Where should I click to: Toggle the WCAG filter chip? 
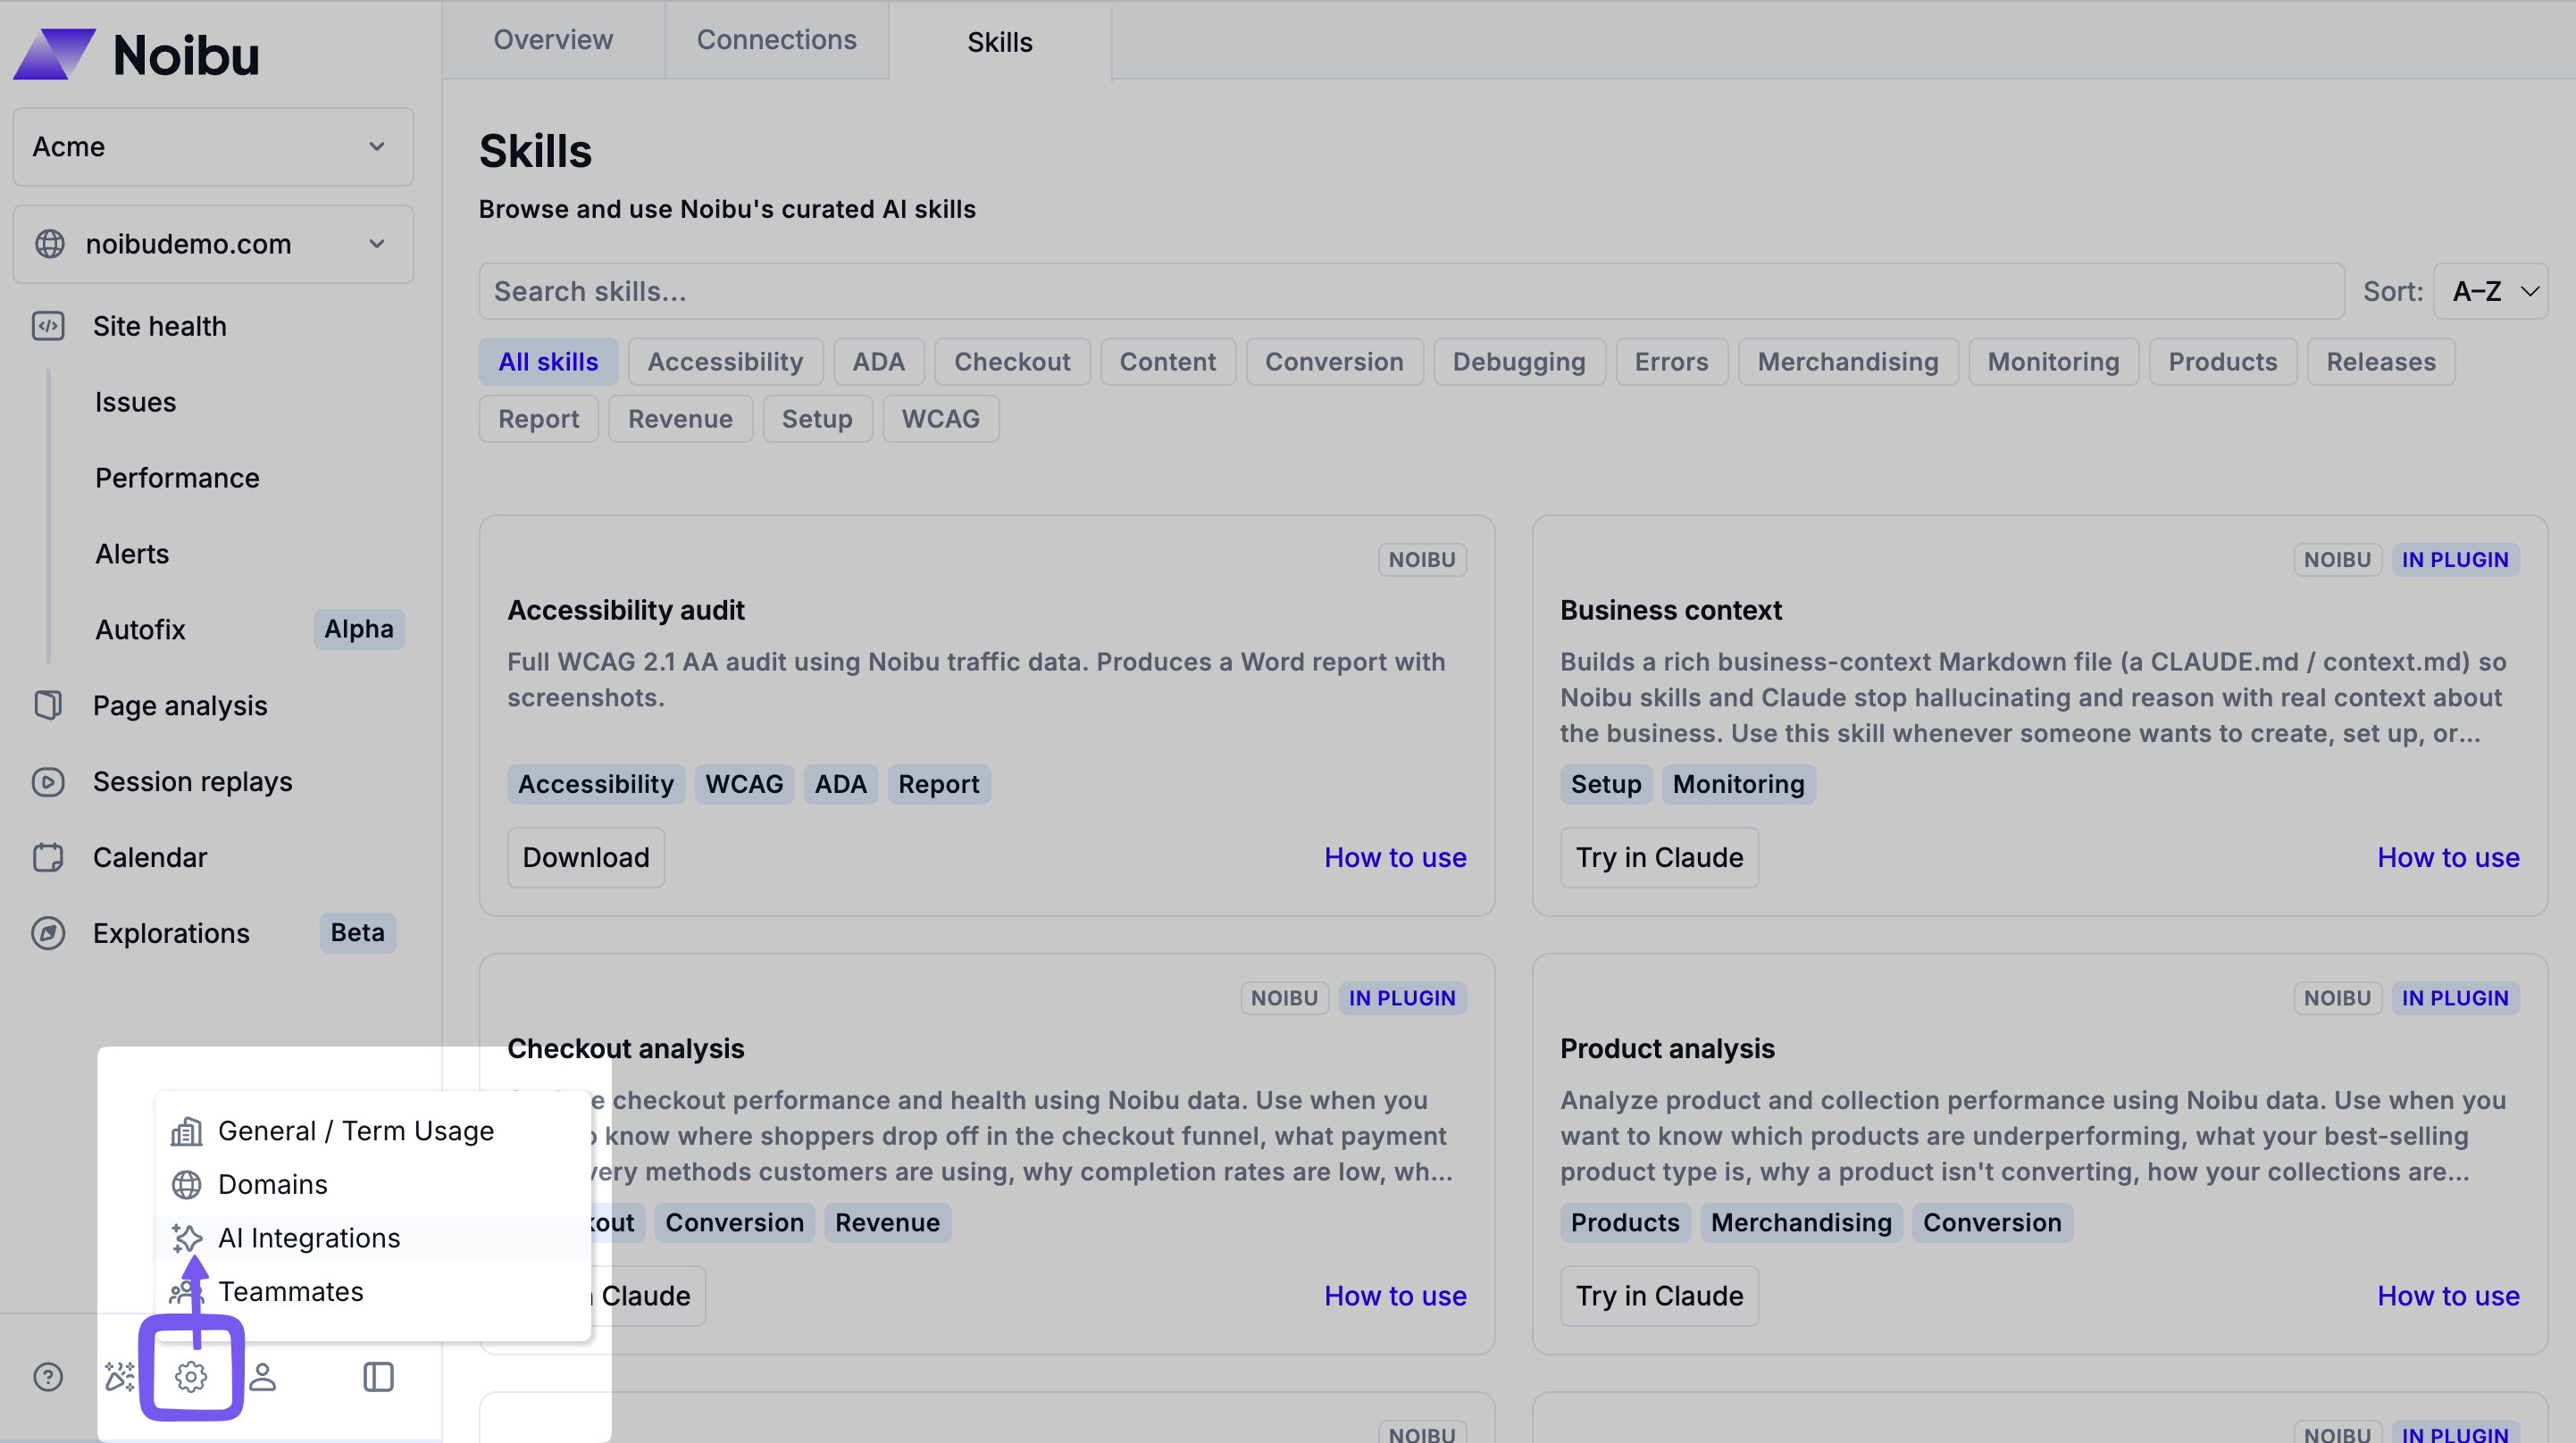pyautogui.click(x=940, y=419)
